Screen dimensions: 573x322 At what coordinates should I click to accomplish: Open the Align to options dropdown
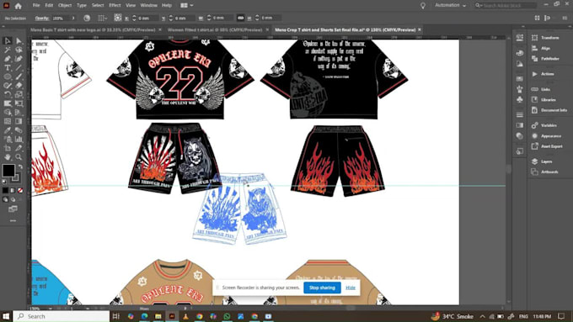point(103,18)
